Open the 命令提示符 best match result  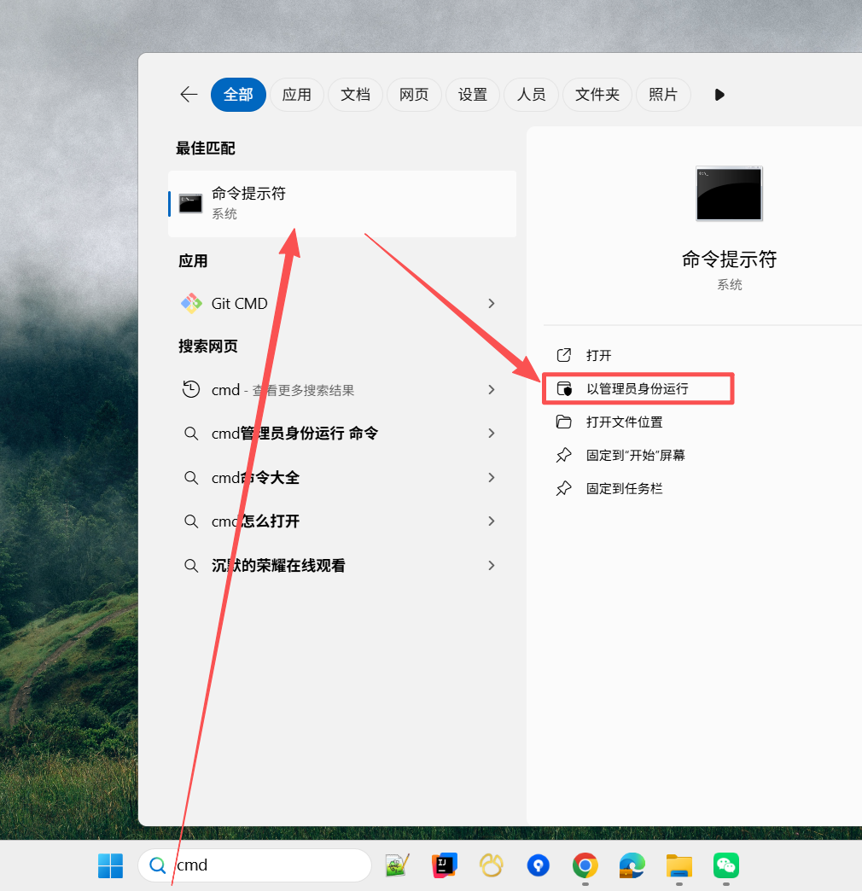point(342,203)
